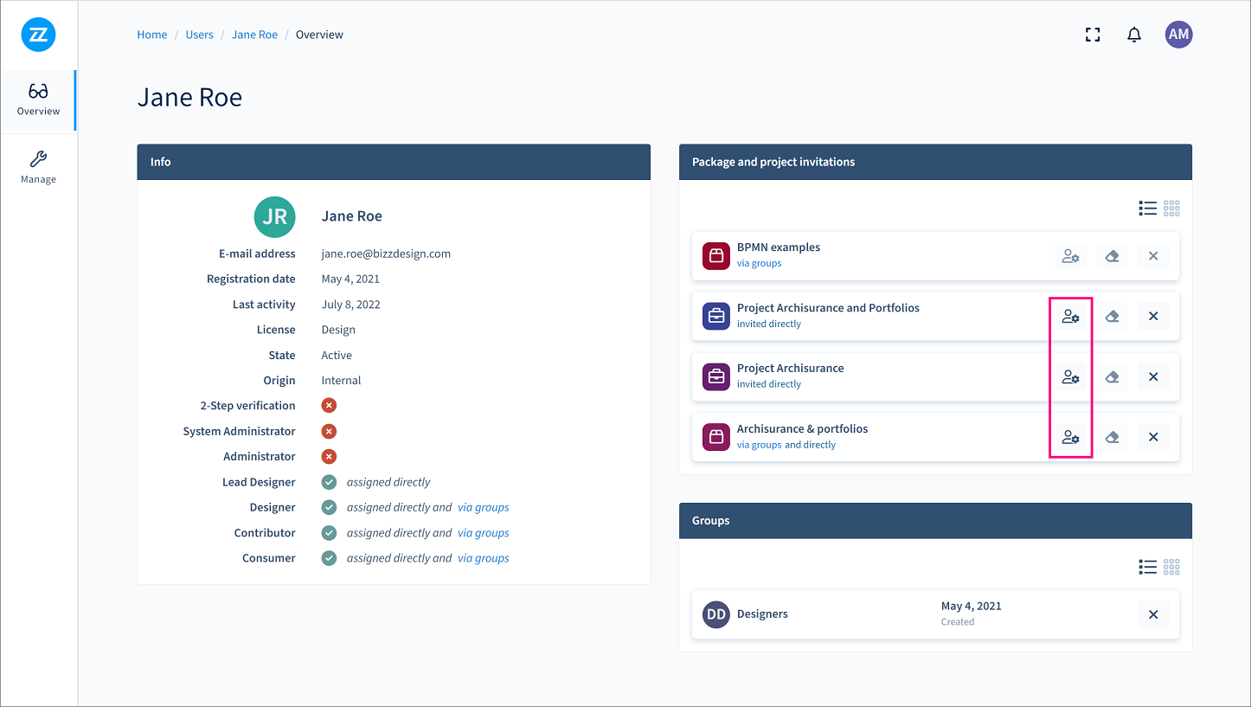Click the JR avatar in Info
Image resolution: width=1251 pixels, height=707 pixels.
(274, 216)
